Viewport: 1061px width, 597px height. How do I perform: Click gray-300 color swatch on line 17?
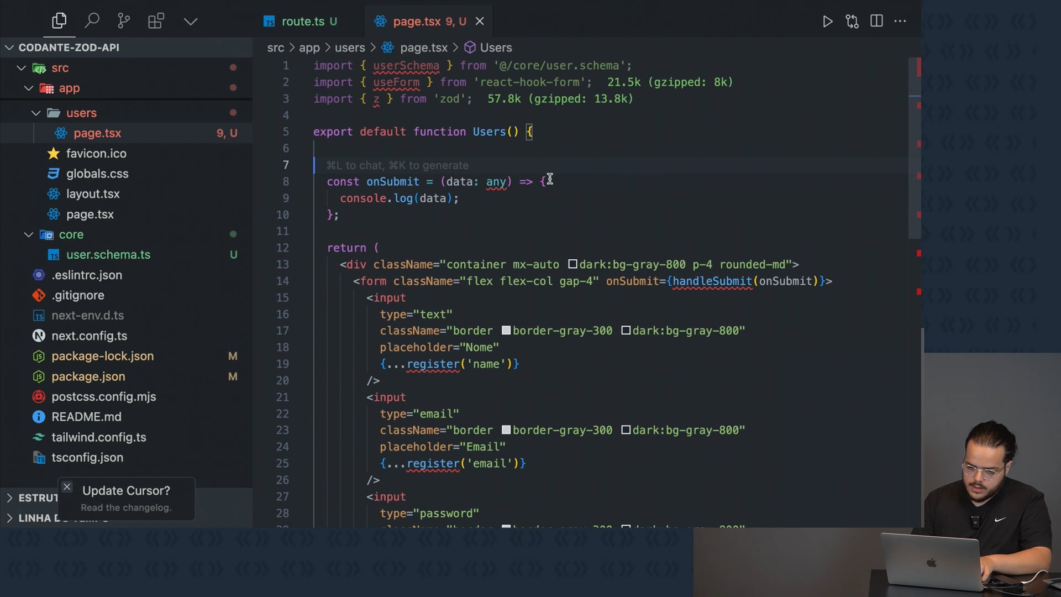coord(506,331)
